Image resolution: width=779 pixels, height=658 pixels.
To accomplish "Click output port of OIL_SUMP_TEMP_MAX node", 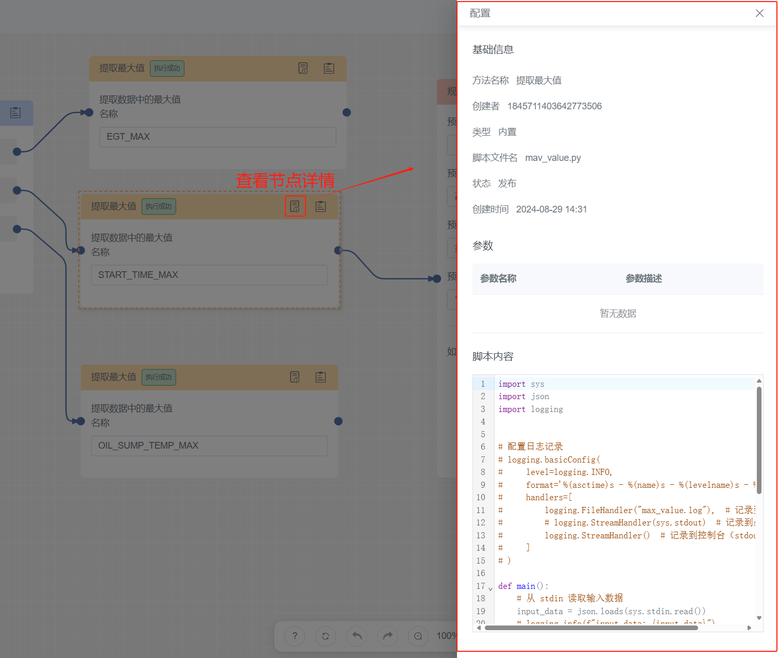I will click(338, 421).
